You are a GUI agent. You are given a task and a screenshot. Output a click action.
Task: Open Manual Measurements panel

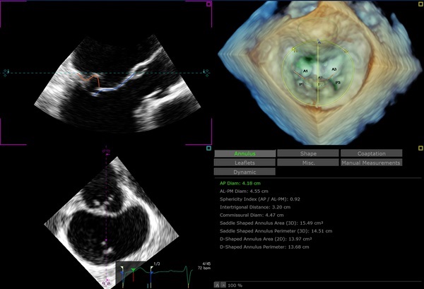[x=371, y=163]
